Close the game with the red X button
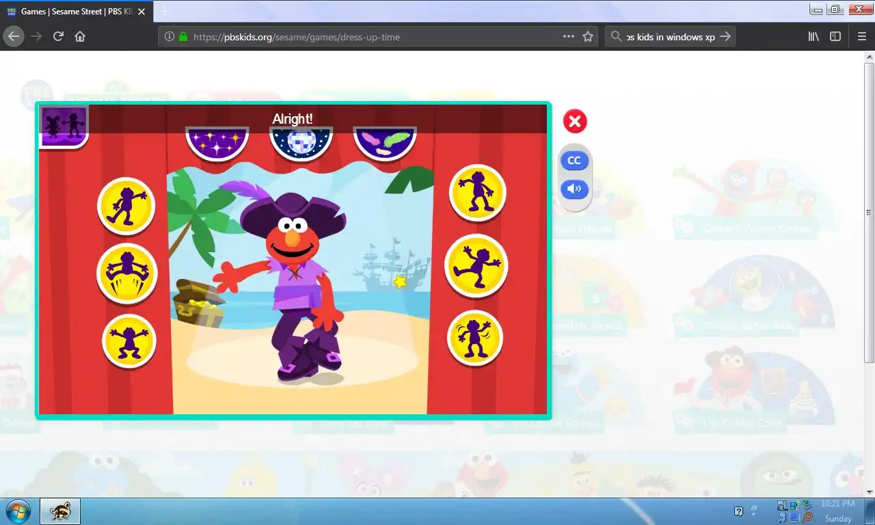The height and width of the screenshot is (525, 875). tap(575, 122)
